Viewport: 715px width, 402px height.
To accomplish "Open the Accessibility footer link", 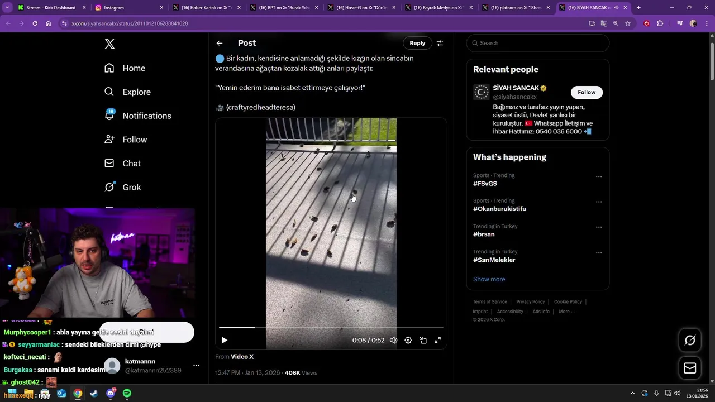I will (x=510, y=312).
